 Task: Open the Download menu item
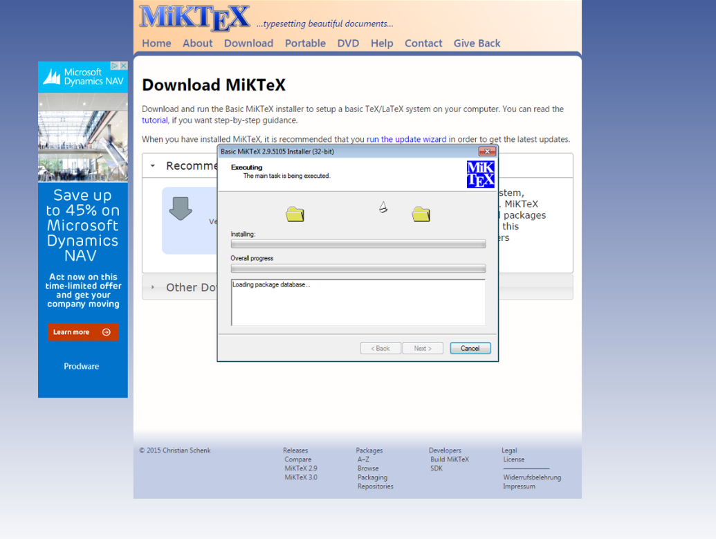[248, 43]
